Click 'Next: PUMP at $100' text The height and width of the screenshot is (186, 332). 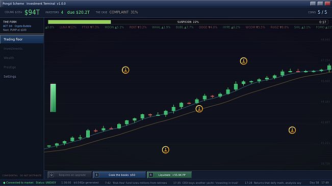tap(15, 30)
